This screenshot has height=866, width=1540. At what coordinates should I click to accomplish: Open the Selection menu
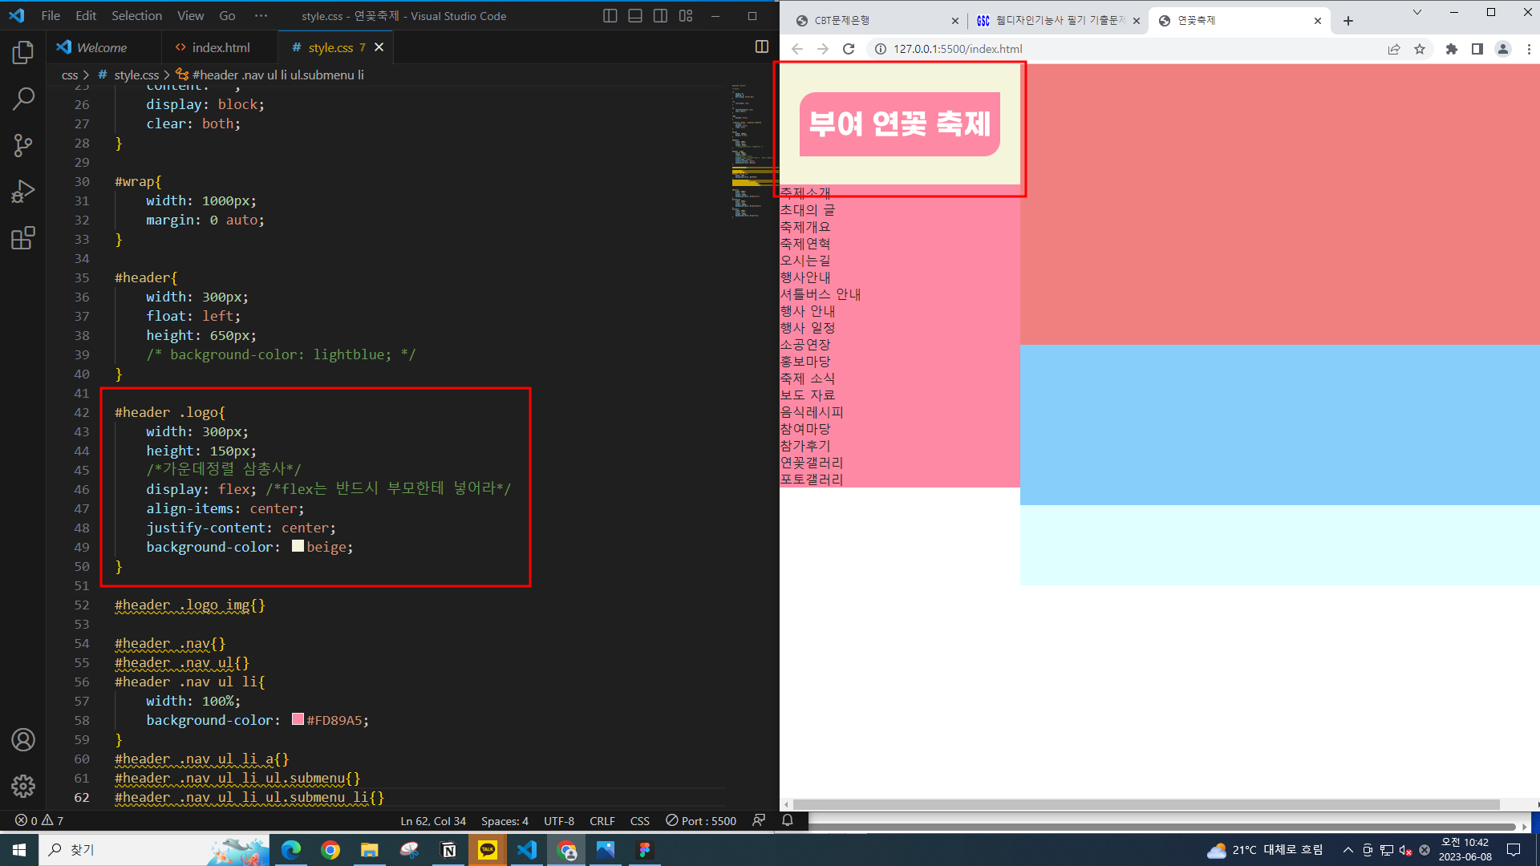(136, 16)
